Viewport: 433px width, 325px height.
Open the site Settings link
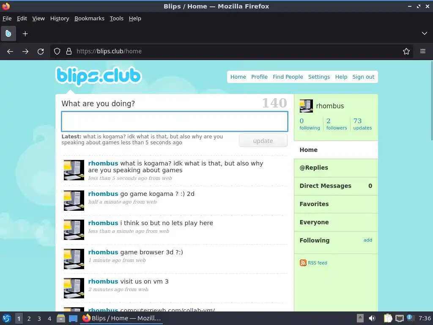pos(319,77)
